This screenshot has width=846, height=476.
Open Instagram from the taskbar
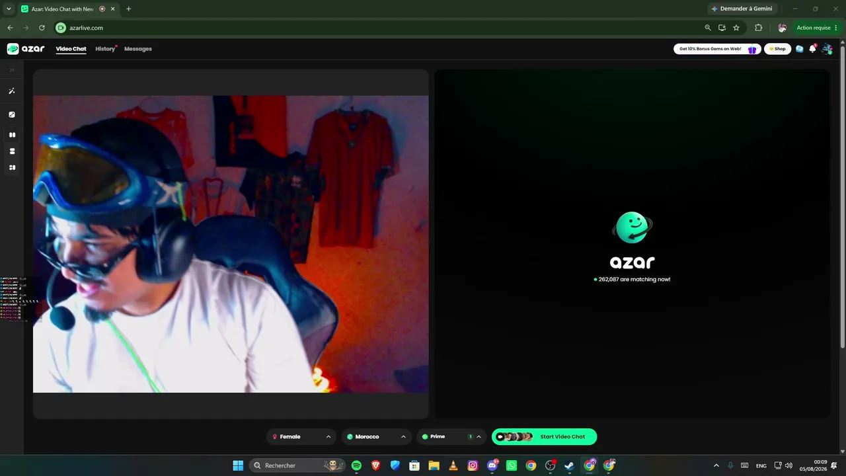tap(473, 465)
